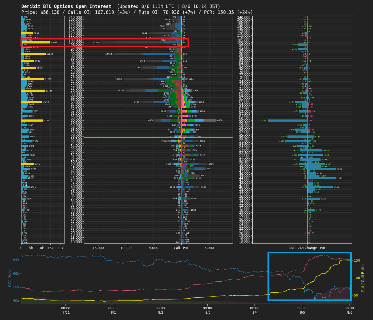The height and width of the screenshot is (320, 373).
Task: Click the yellow bar labeled 12141
Action: 33,91
